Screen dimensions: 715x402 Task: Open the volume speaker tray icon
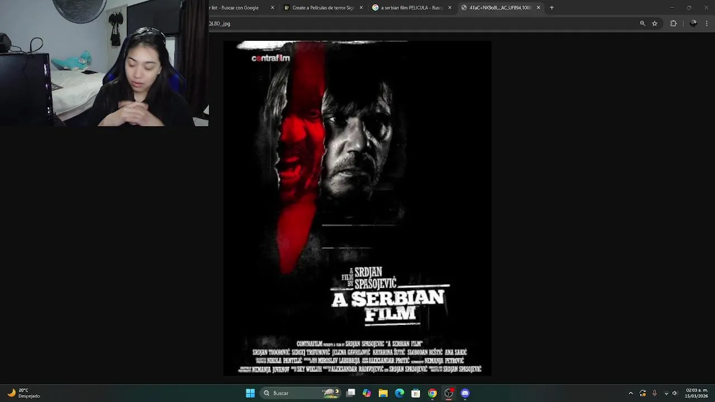coord(674,393)
